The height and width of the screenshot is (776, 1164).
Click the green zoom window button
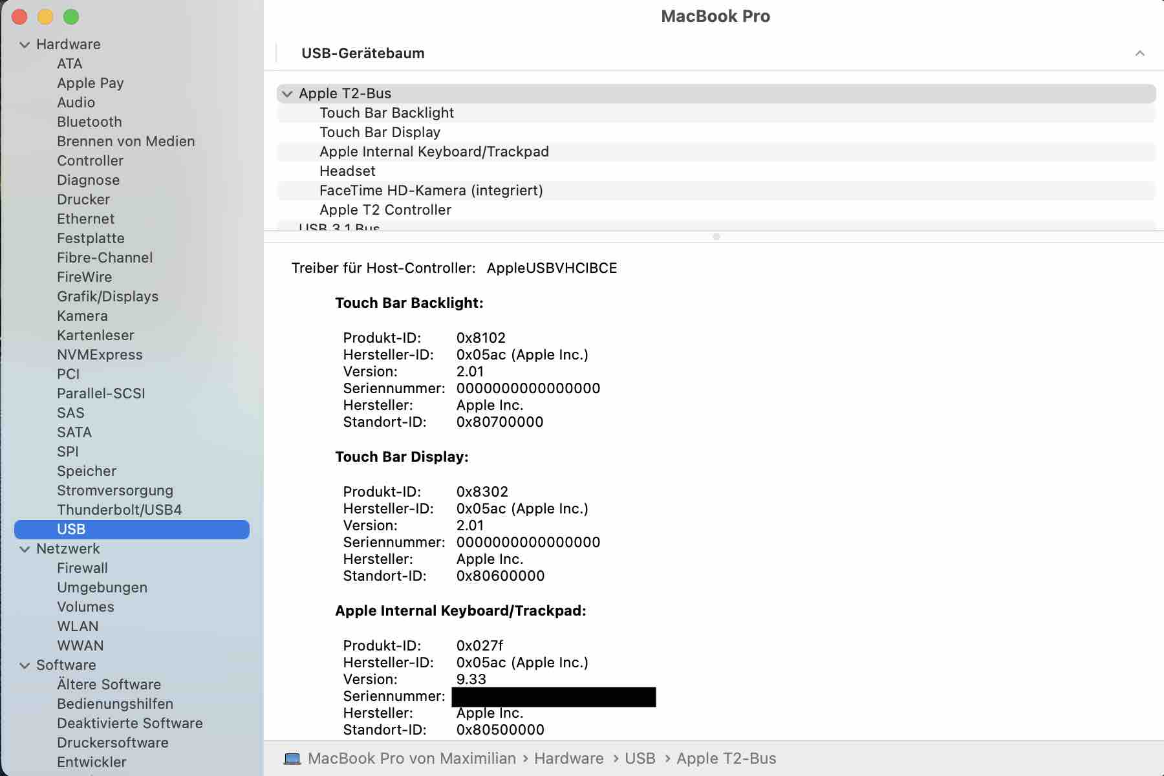pyautogui.click(x=71, y=17)
